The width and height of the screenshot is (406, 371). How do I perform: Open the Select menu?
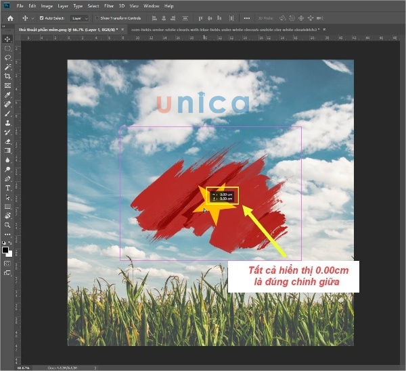[x=93, y=5]
